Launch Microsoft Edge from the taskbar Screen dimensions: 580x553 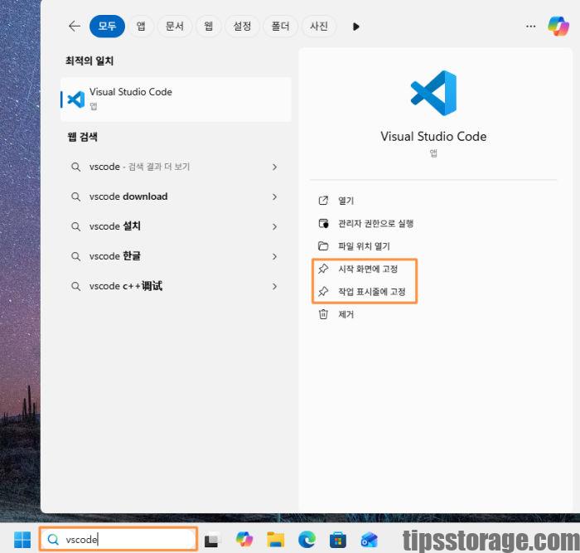tap(307, 540)
